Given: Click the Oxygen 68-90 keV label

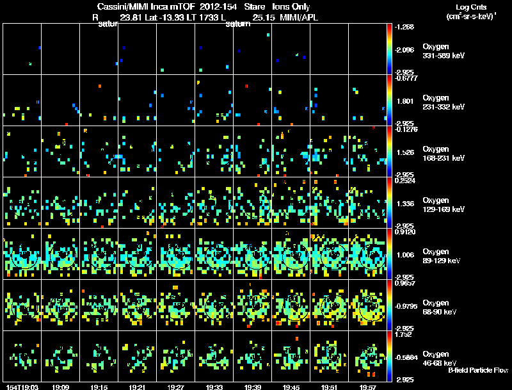Looking at the screenshot, I should [439, 307].
